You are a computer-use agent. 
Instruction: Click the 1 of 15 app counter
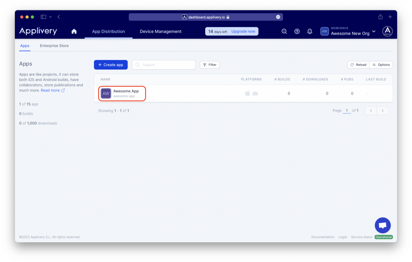pos(29,104)
